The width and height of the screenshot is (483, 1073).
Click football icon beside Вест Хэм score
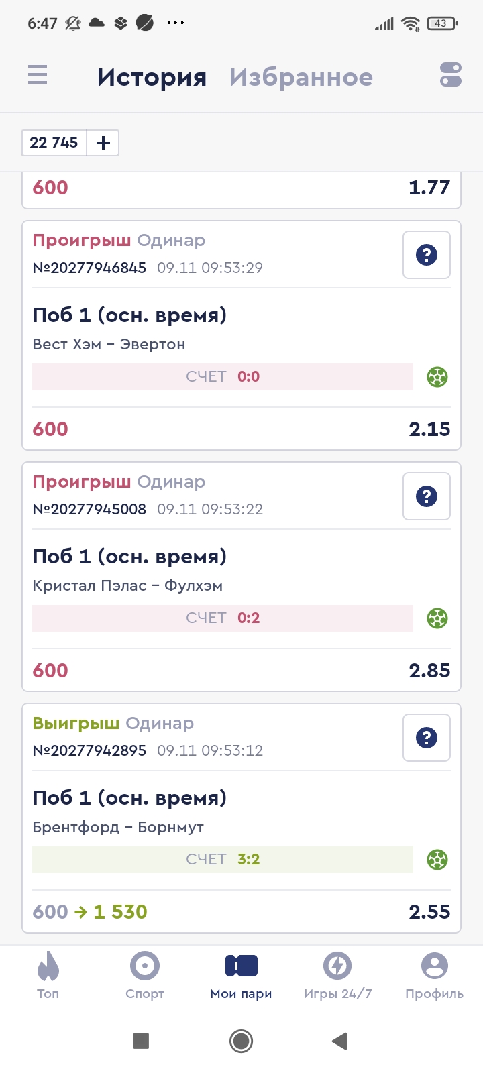(x=437, y=377)
